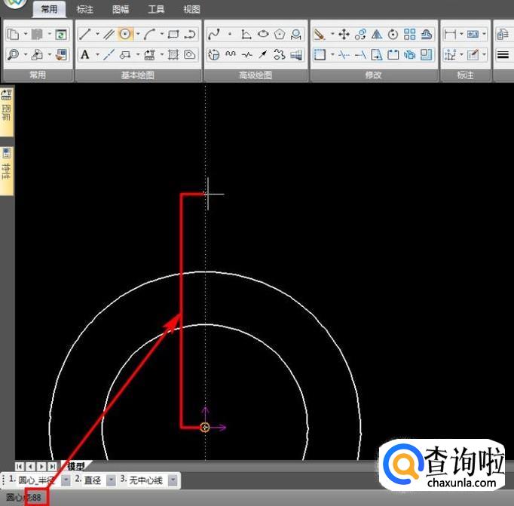Open the 直径 option dropdown
Image resolution: width=514 pixels, height=506 pixels.
pyautogui.click(x=111, y=480)
